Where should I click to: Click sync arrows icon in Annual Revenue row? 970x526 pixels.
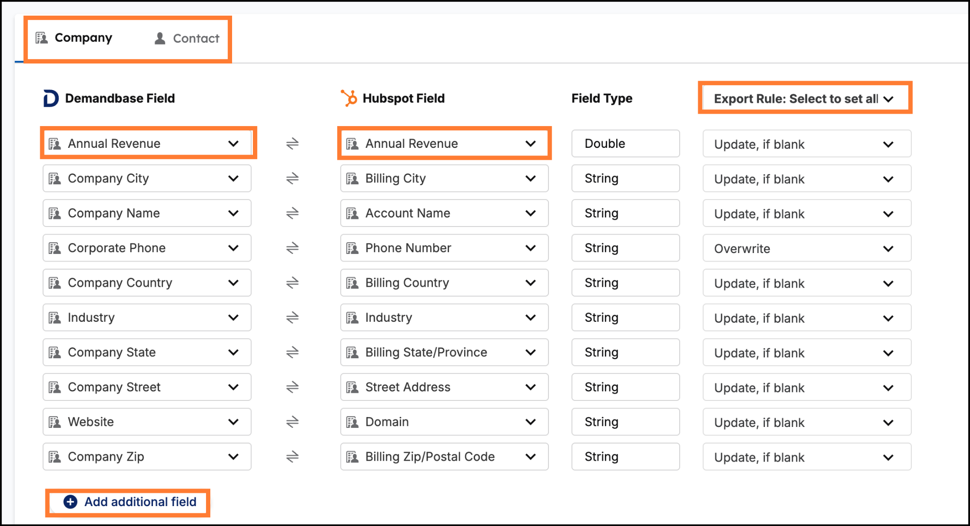pos(293,143)
